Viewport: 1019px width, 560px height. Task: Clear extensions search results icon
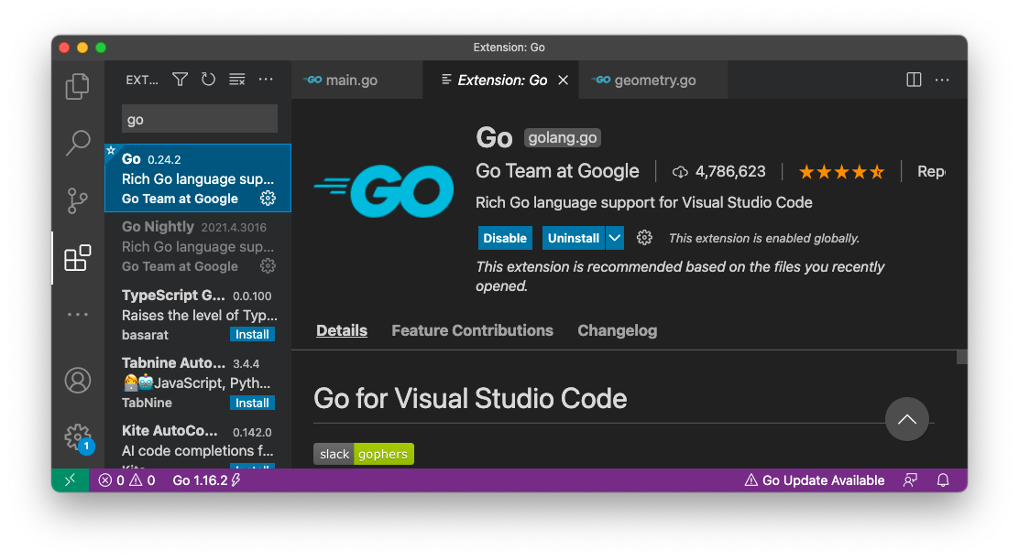237,80
